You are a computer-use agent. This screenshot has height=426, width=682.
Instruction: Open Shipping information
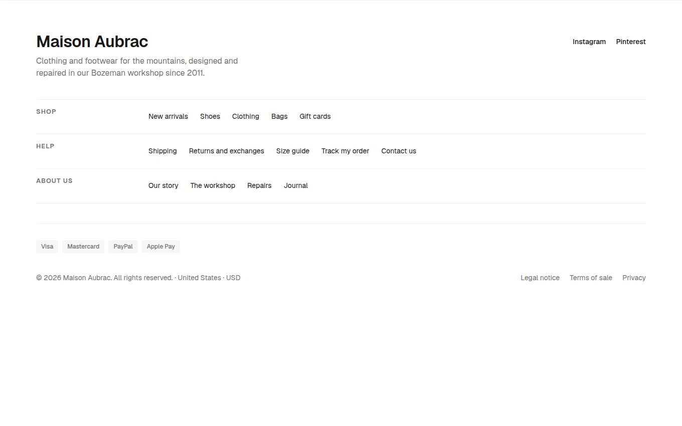click(162, 151)
